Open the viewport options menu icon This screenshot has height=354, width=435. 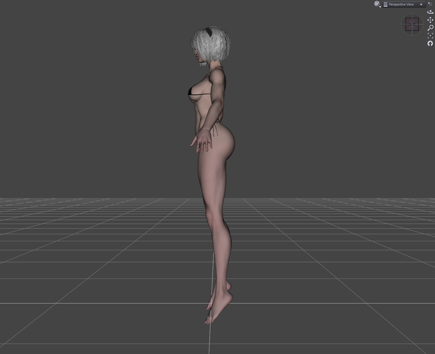tap(430, 4)
